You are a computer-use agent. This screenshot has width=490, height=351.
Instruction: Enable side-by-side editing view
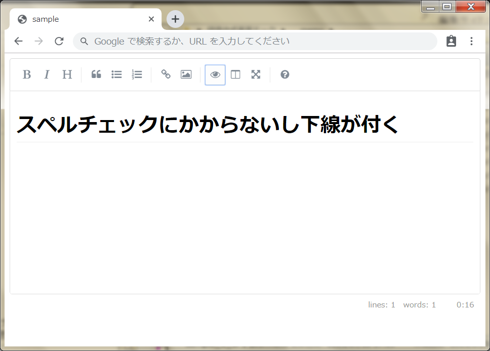235,74
